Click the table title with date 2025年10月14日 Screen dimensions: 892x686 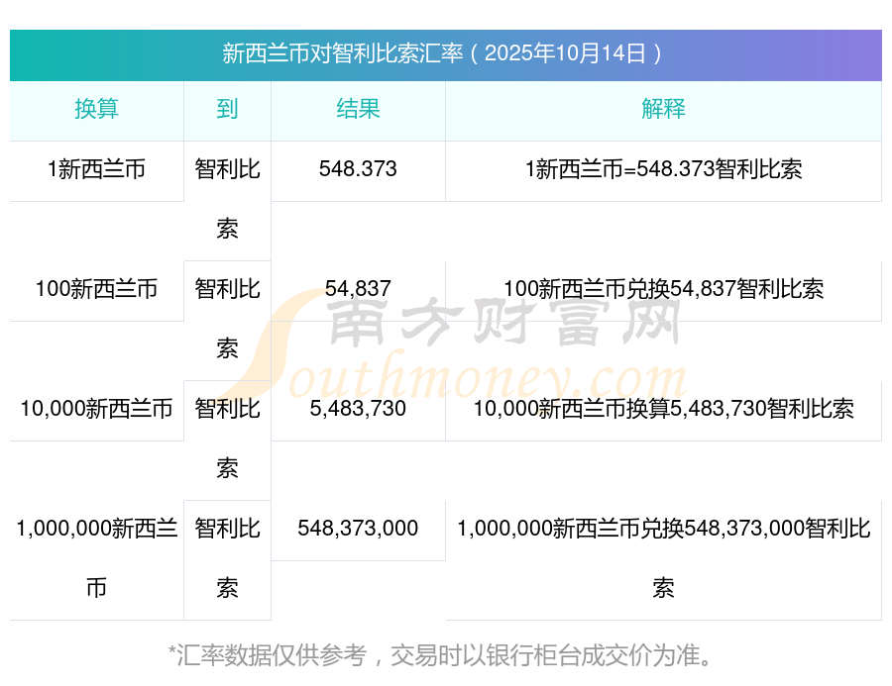tap(445, 53)
